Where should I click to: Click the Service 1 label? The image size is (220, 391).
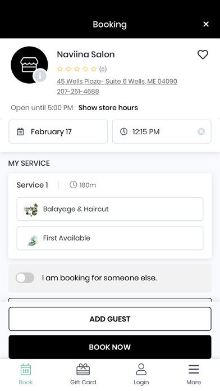[32, 185]
